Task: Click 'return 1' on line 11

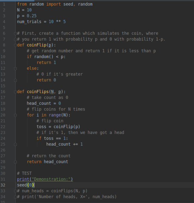Action: (46, 62)
